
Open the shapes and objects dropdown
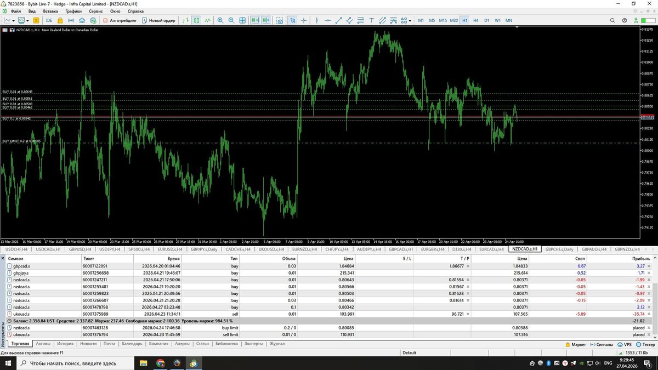point(405,20)
